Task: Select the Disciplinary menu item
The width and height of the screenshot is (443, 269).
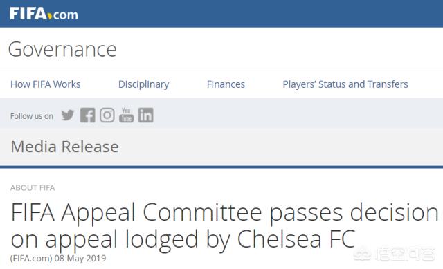Action: tap(143, 84)
